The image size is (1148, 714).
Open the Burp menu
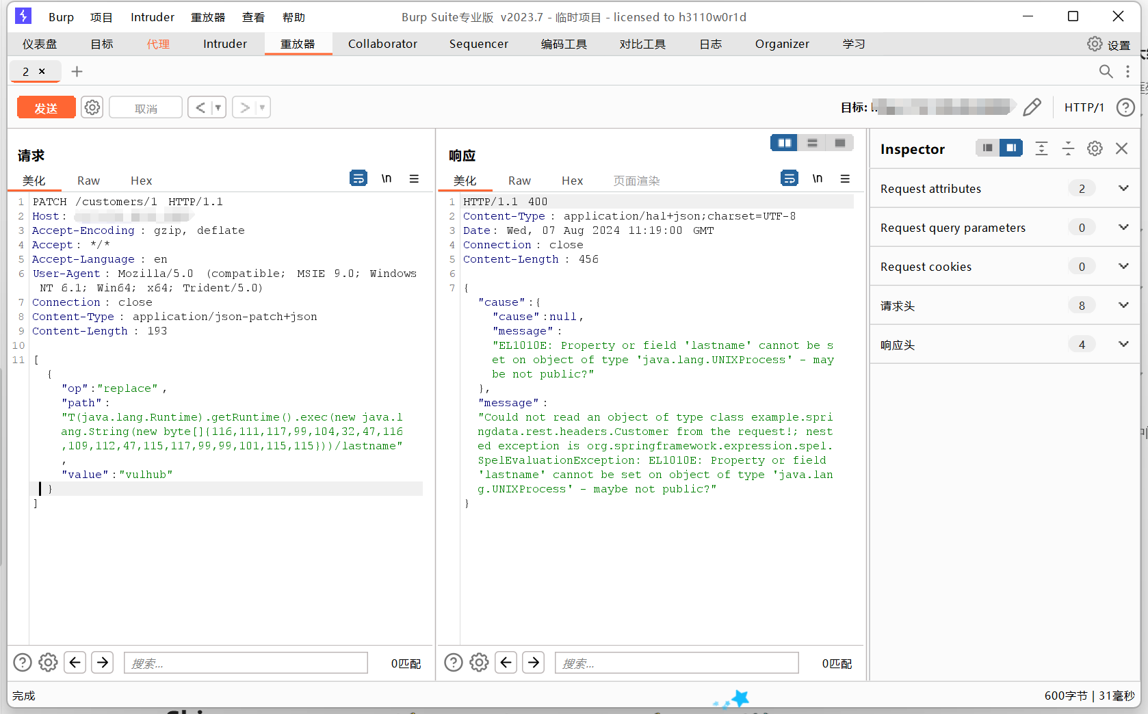point(61,17)
